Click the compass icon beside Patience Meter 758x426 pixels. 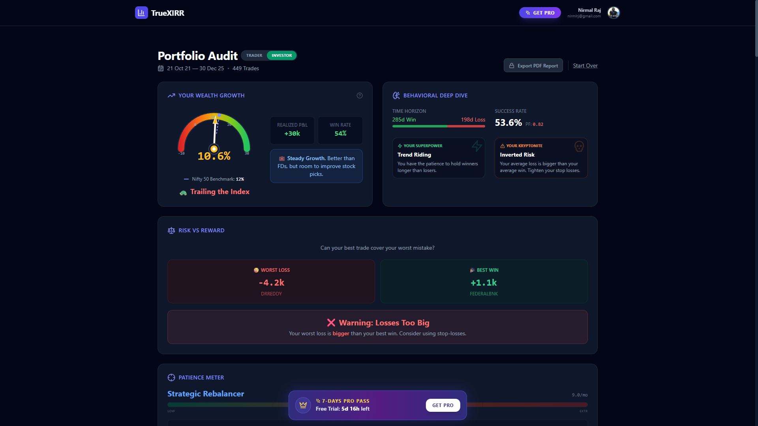tap(171, 377)
